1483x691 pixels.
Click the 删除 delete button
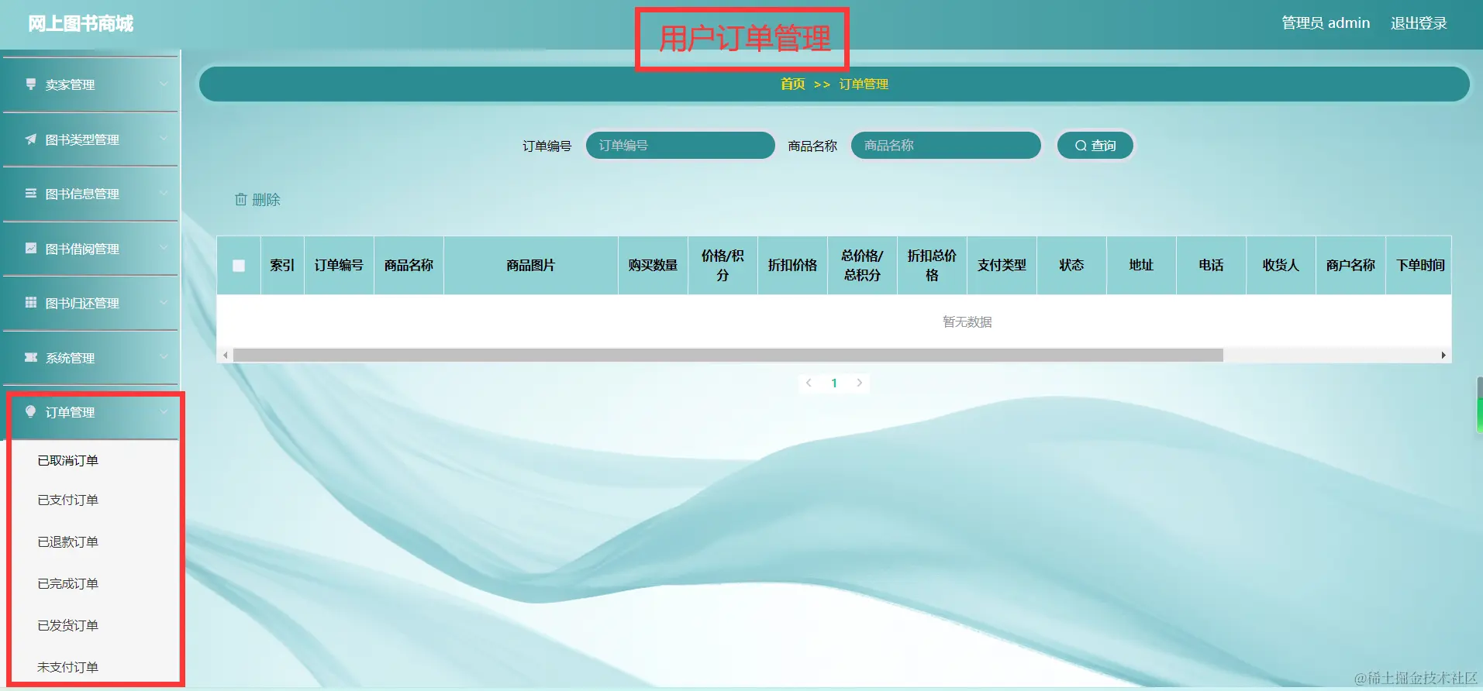click(257, 200)
